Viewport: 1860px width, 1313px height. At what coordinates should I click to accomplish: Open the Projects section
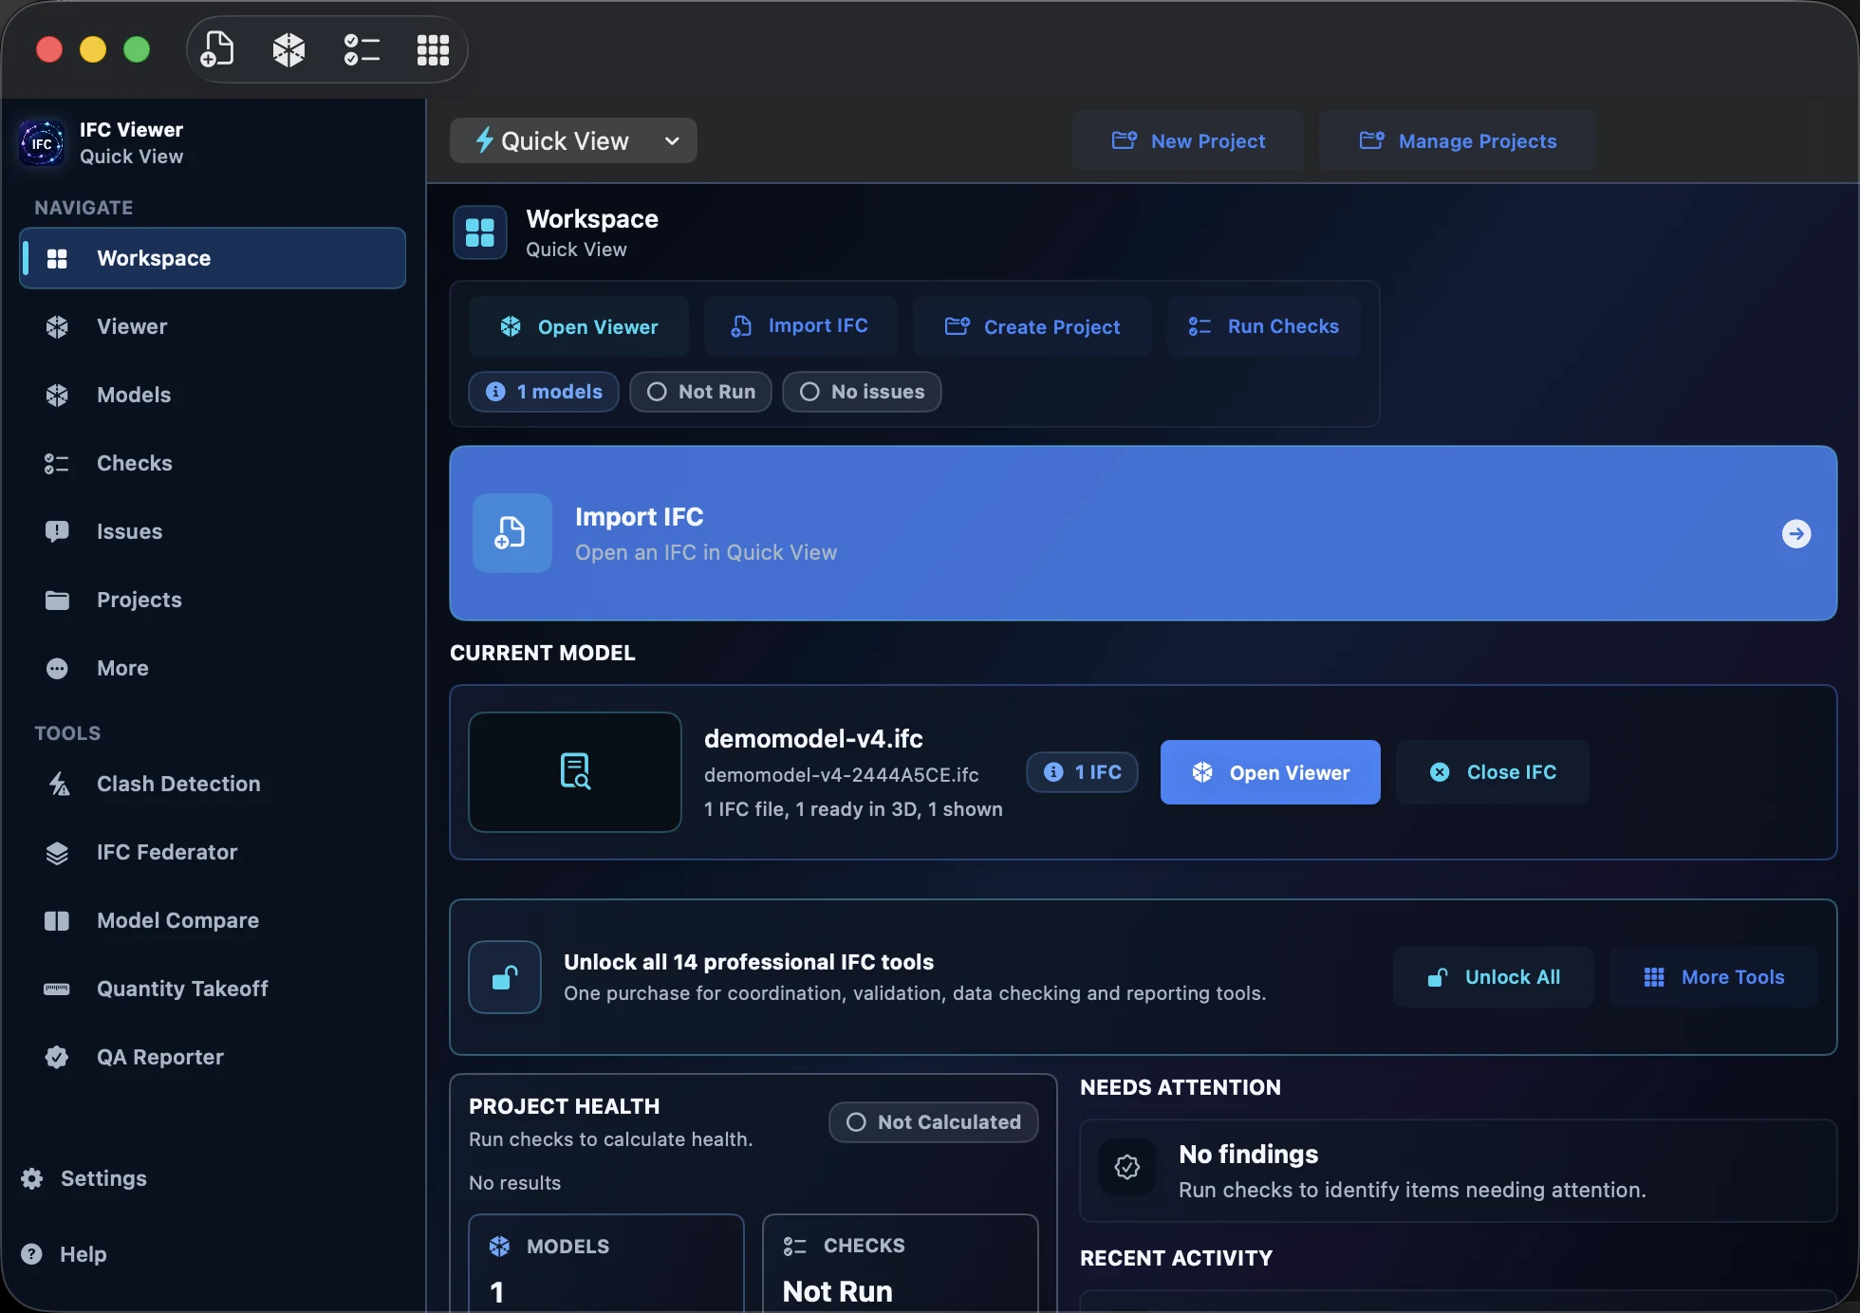pos(213,600)
